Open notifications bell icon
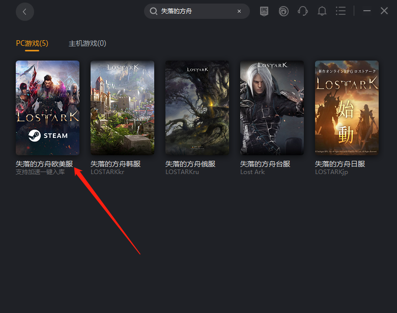 tap(322, 11)
